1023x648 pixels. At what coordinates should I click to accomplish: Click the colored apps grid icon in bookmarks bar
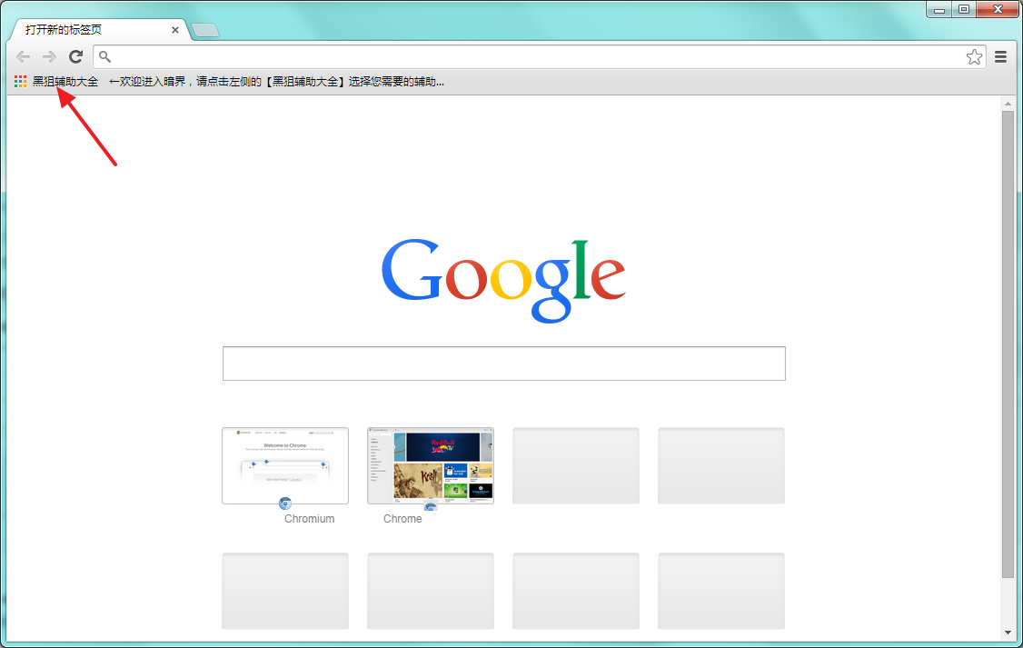pyautogui.click(x=20, y=81)
